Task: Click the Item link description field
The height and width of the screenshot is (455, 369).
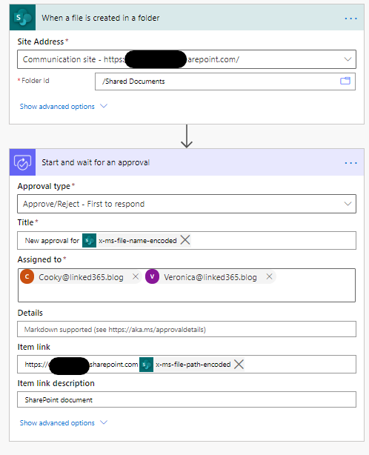Action: tap(187, 399)
